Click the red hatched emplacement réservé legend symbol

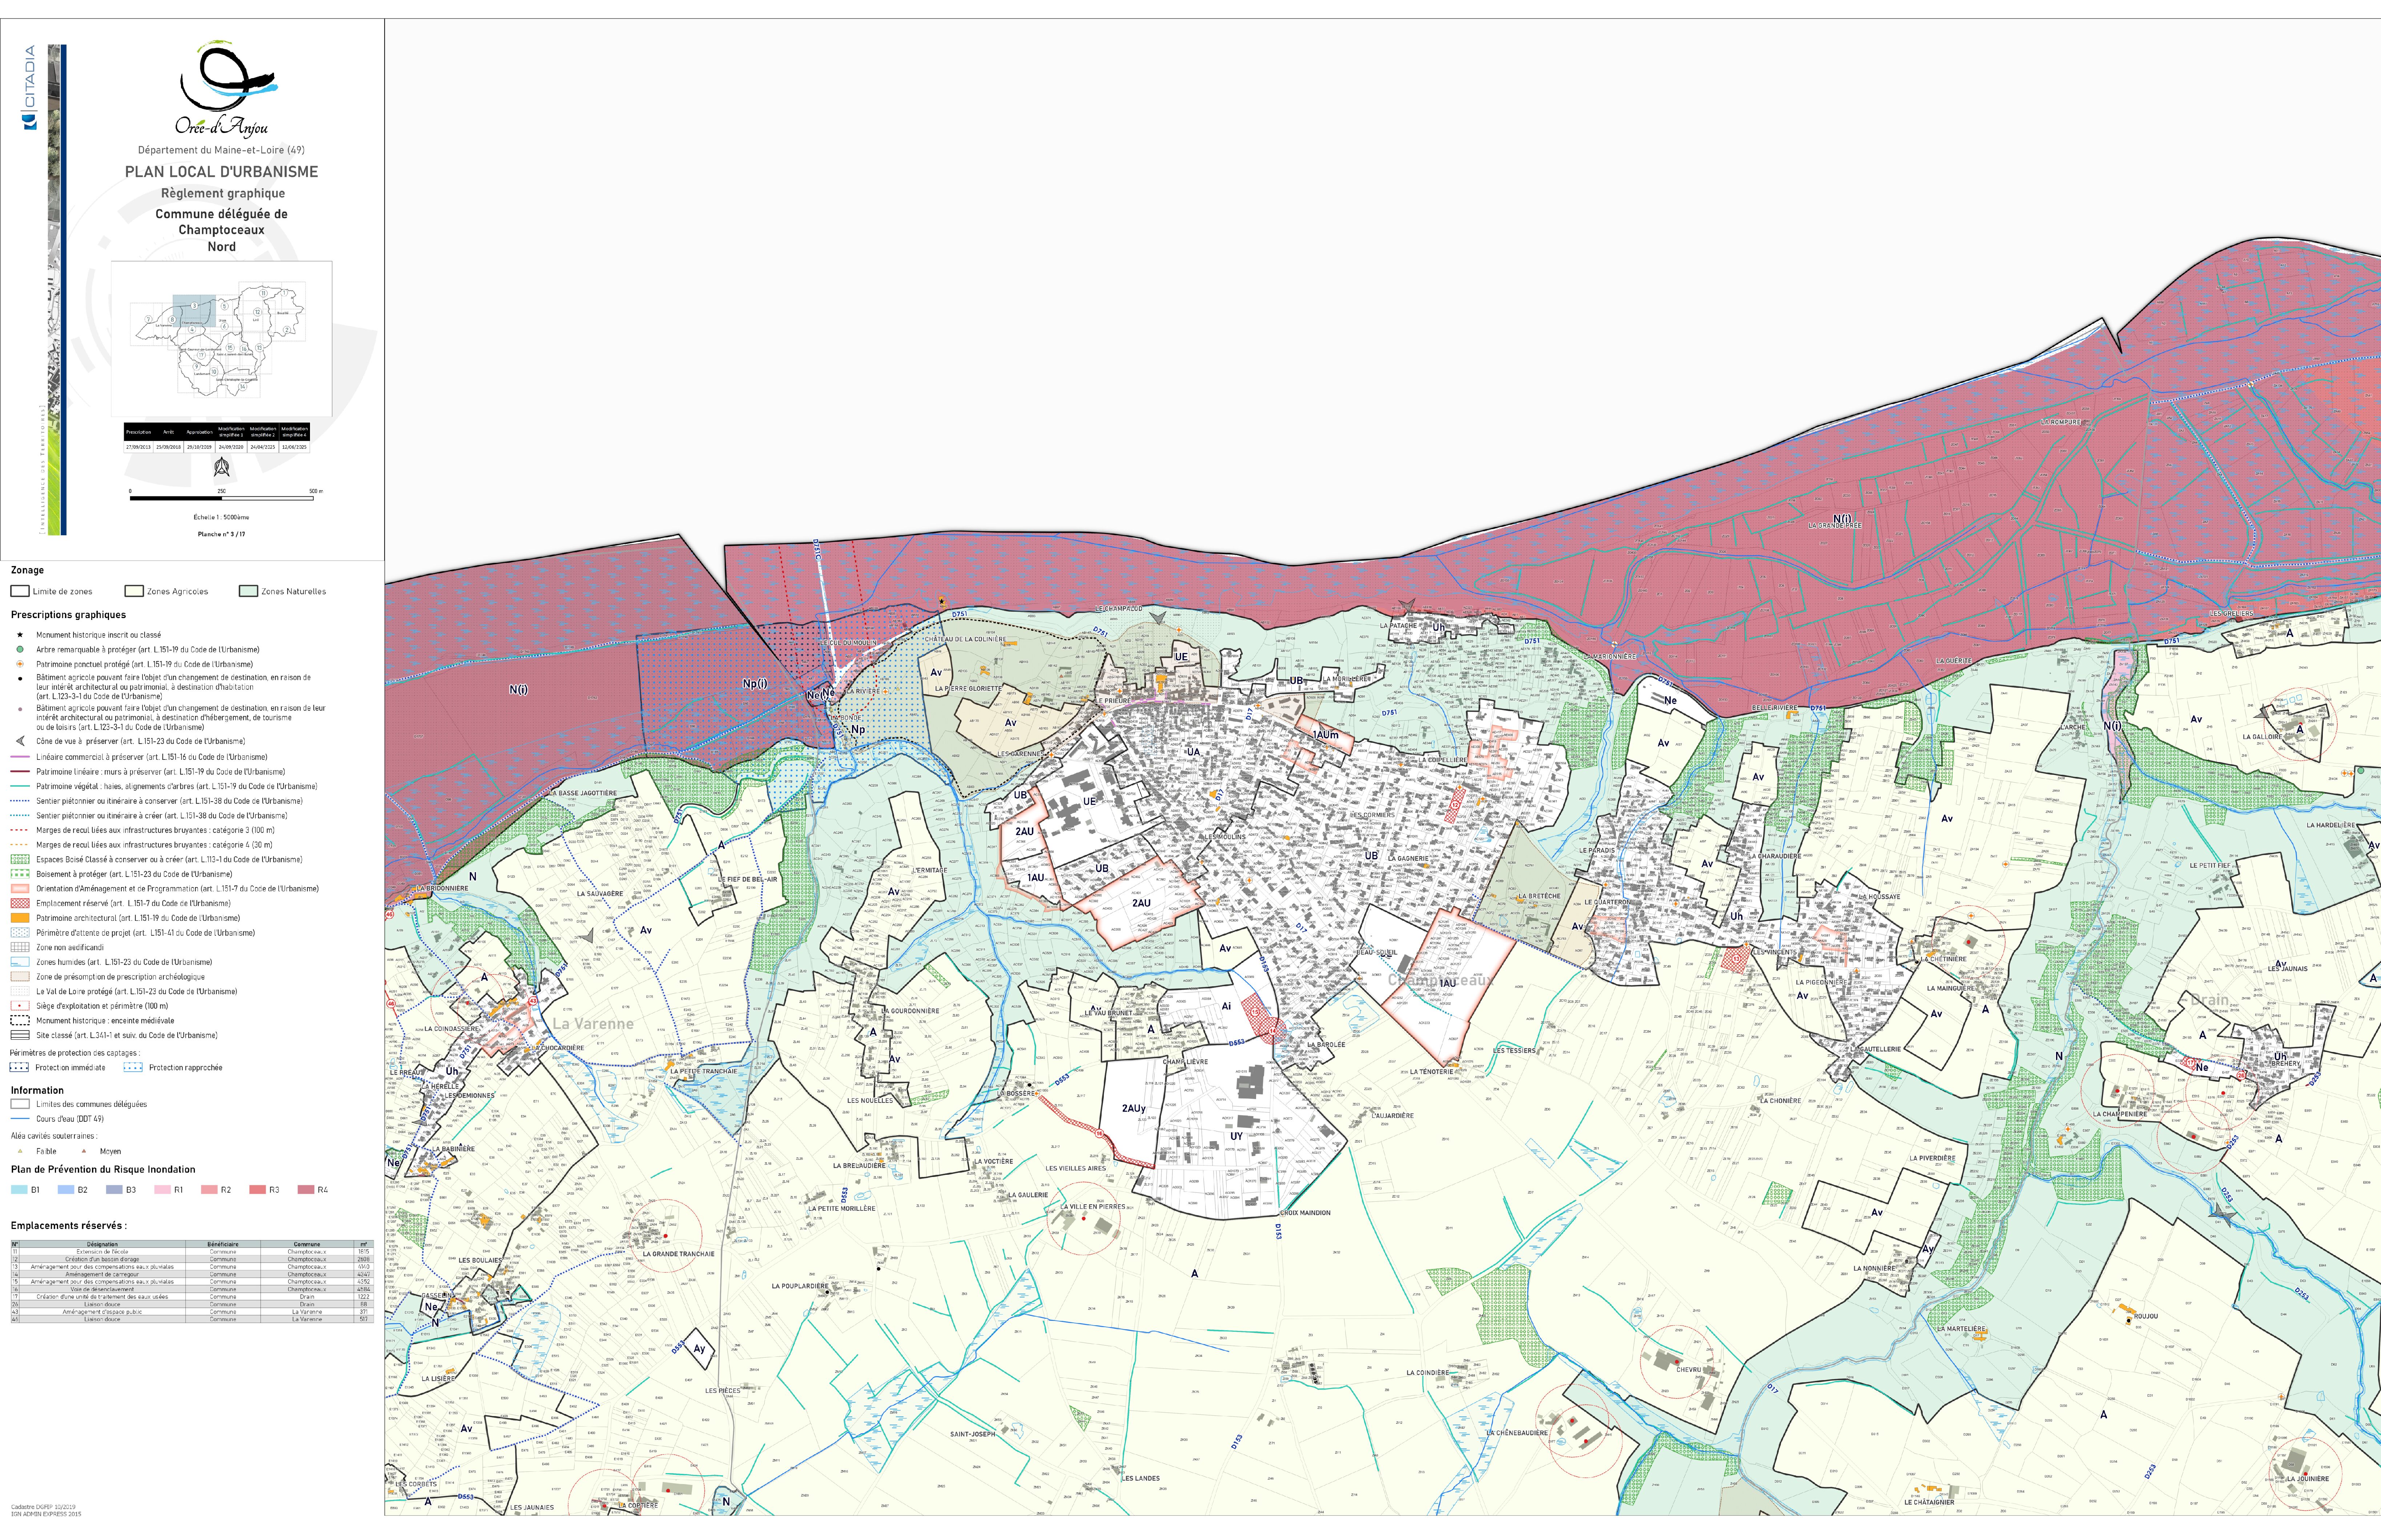point(20,903)
